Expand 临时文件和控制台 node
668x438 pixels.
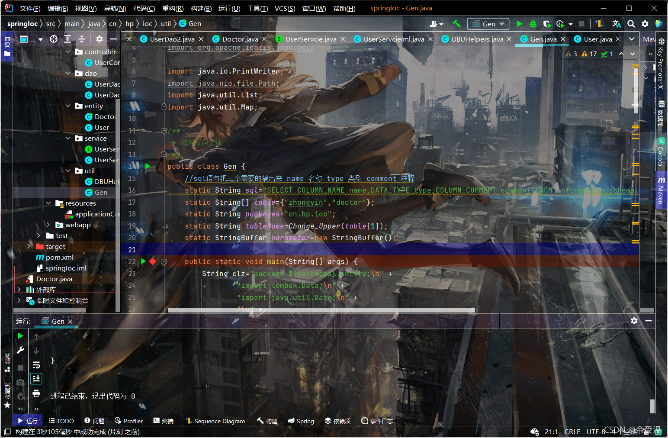click(x=19, y=300)
